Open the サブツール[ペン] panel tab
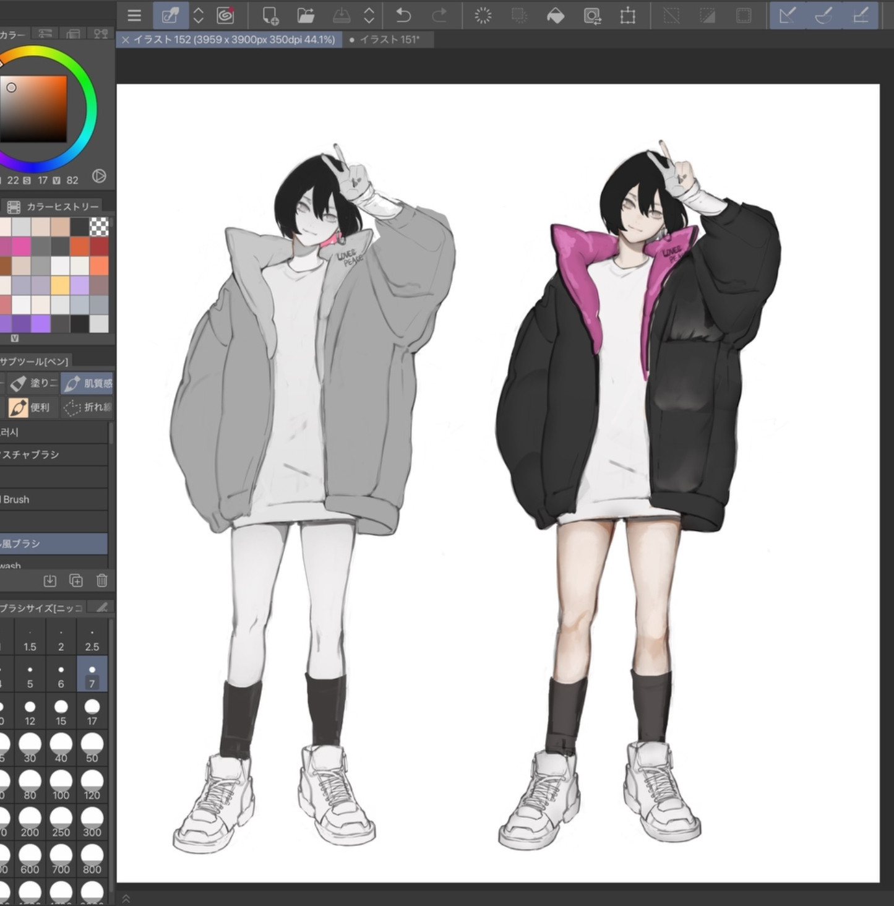 click(35, 361)
